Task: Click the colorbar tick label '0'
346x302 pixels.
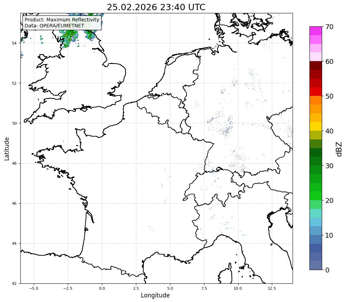Action: coord(327,270)
